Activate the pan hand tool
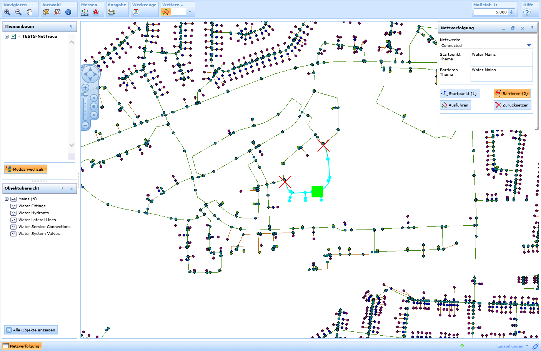 coord(30,12)
